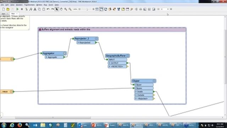Choose the Select arrow pointer tool
The width and height of the screenshot is (227, 128).
pos(57,9)
